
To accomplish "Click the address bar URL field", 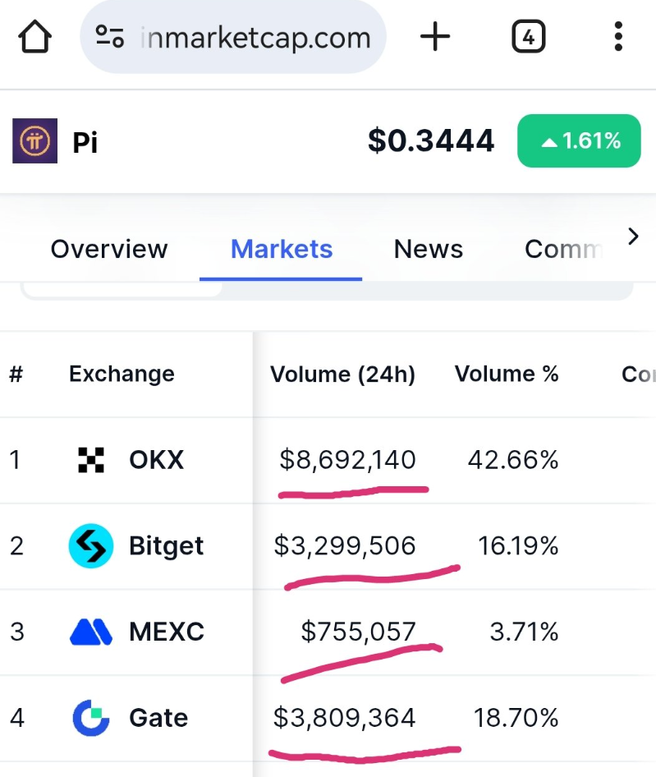I will 255,37.
